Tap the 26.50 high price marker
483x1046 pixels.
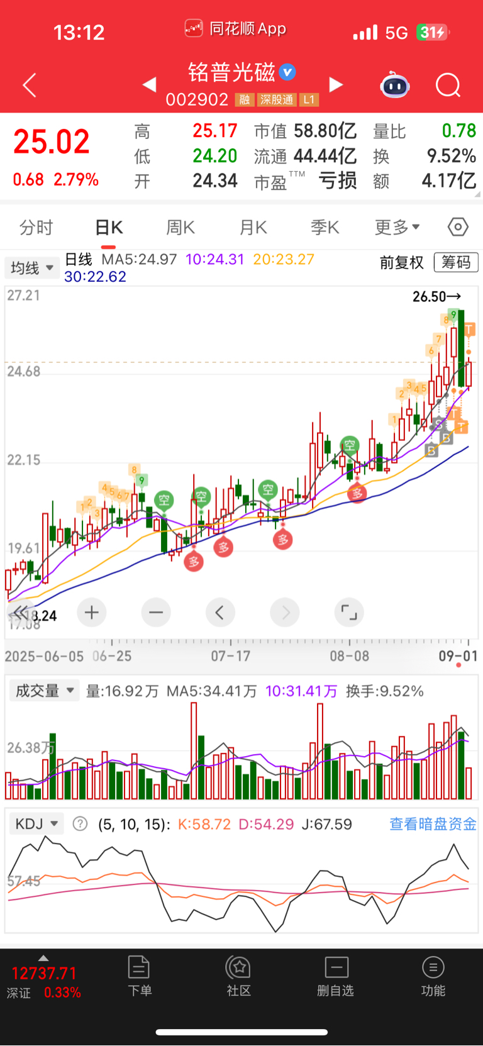[437, 296]
